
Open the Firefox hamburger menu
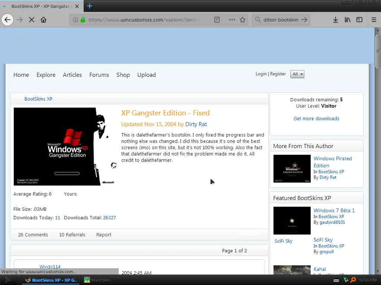[x=374, y=20]
